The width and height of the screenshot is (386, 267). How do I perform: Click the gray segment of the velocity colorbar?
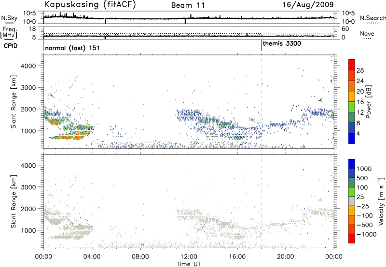(x=352, y=201)
